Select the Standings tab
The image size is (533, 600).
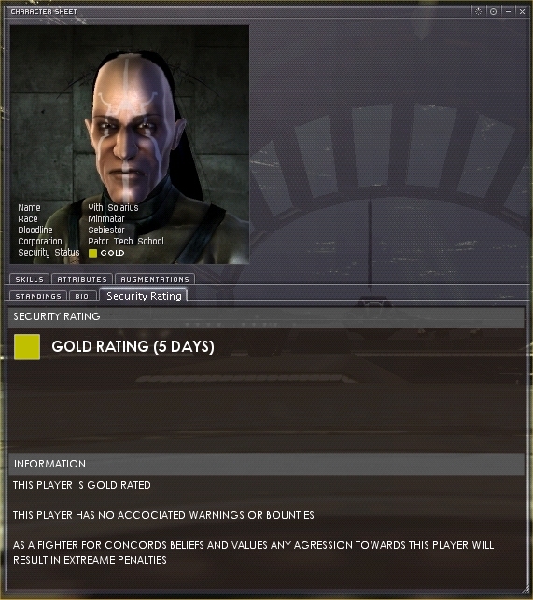click(38, 296)
